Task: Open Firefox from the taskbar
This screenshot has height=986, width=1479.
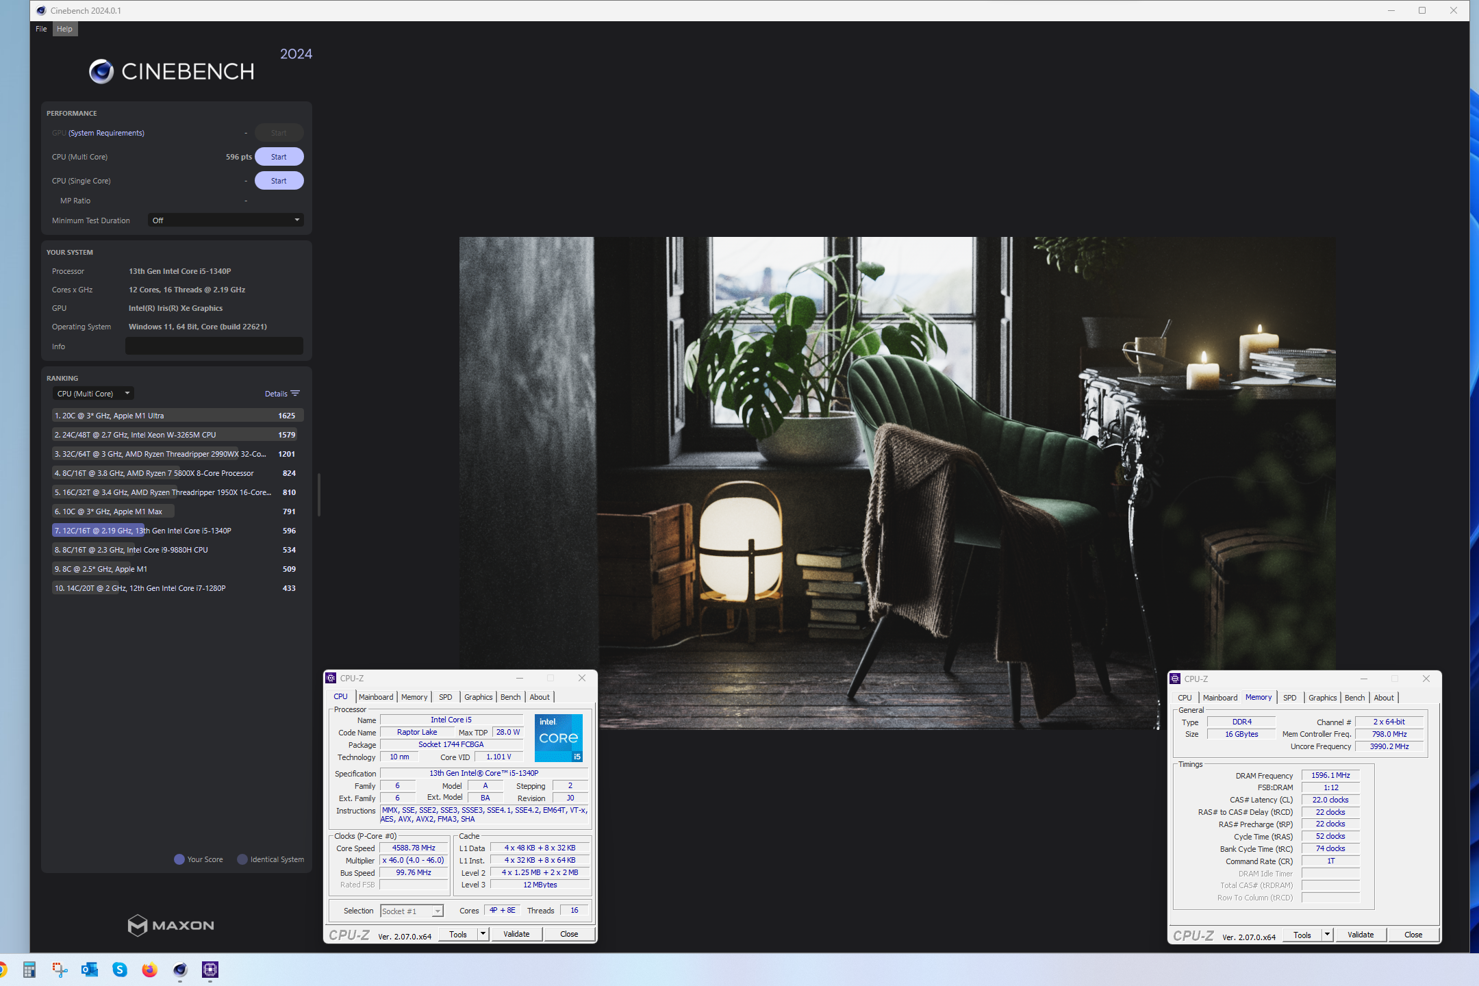Action: pyautogui.click(x=149, y=970)
